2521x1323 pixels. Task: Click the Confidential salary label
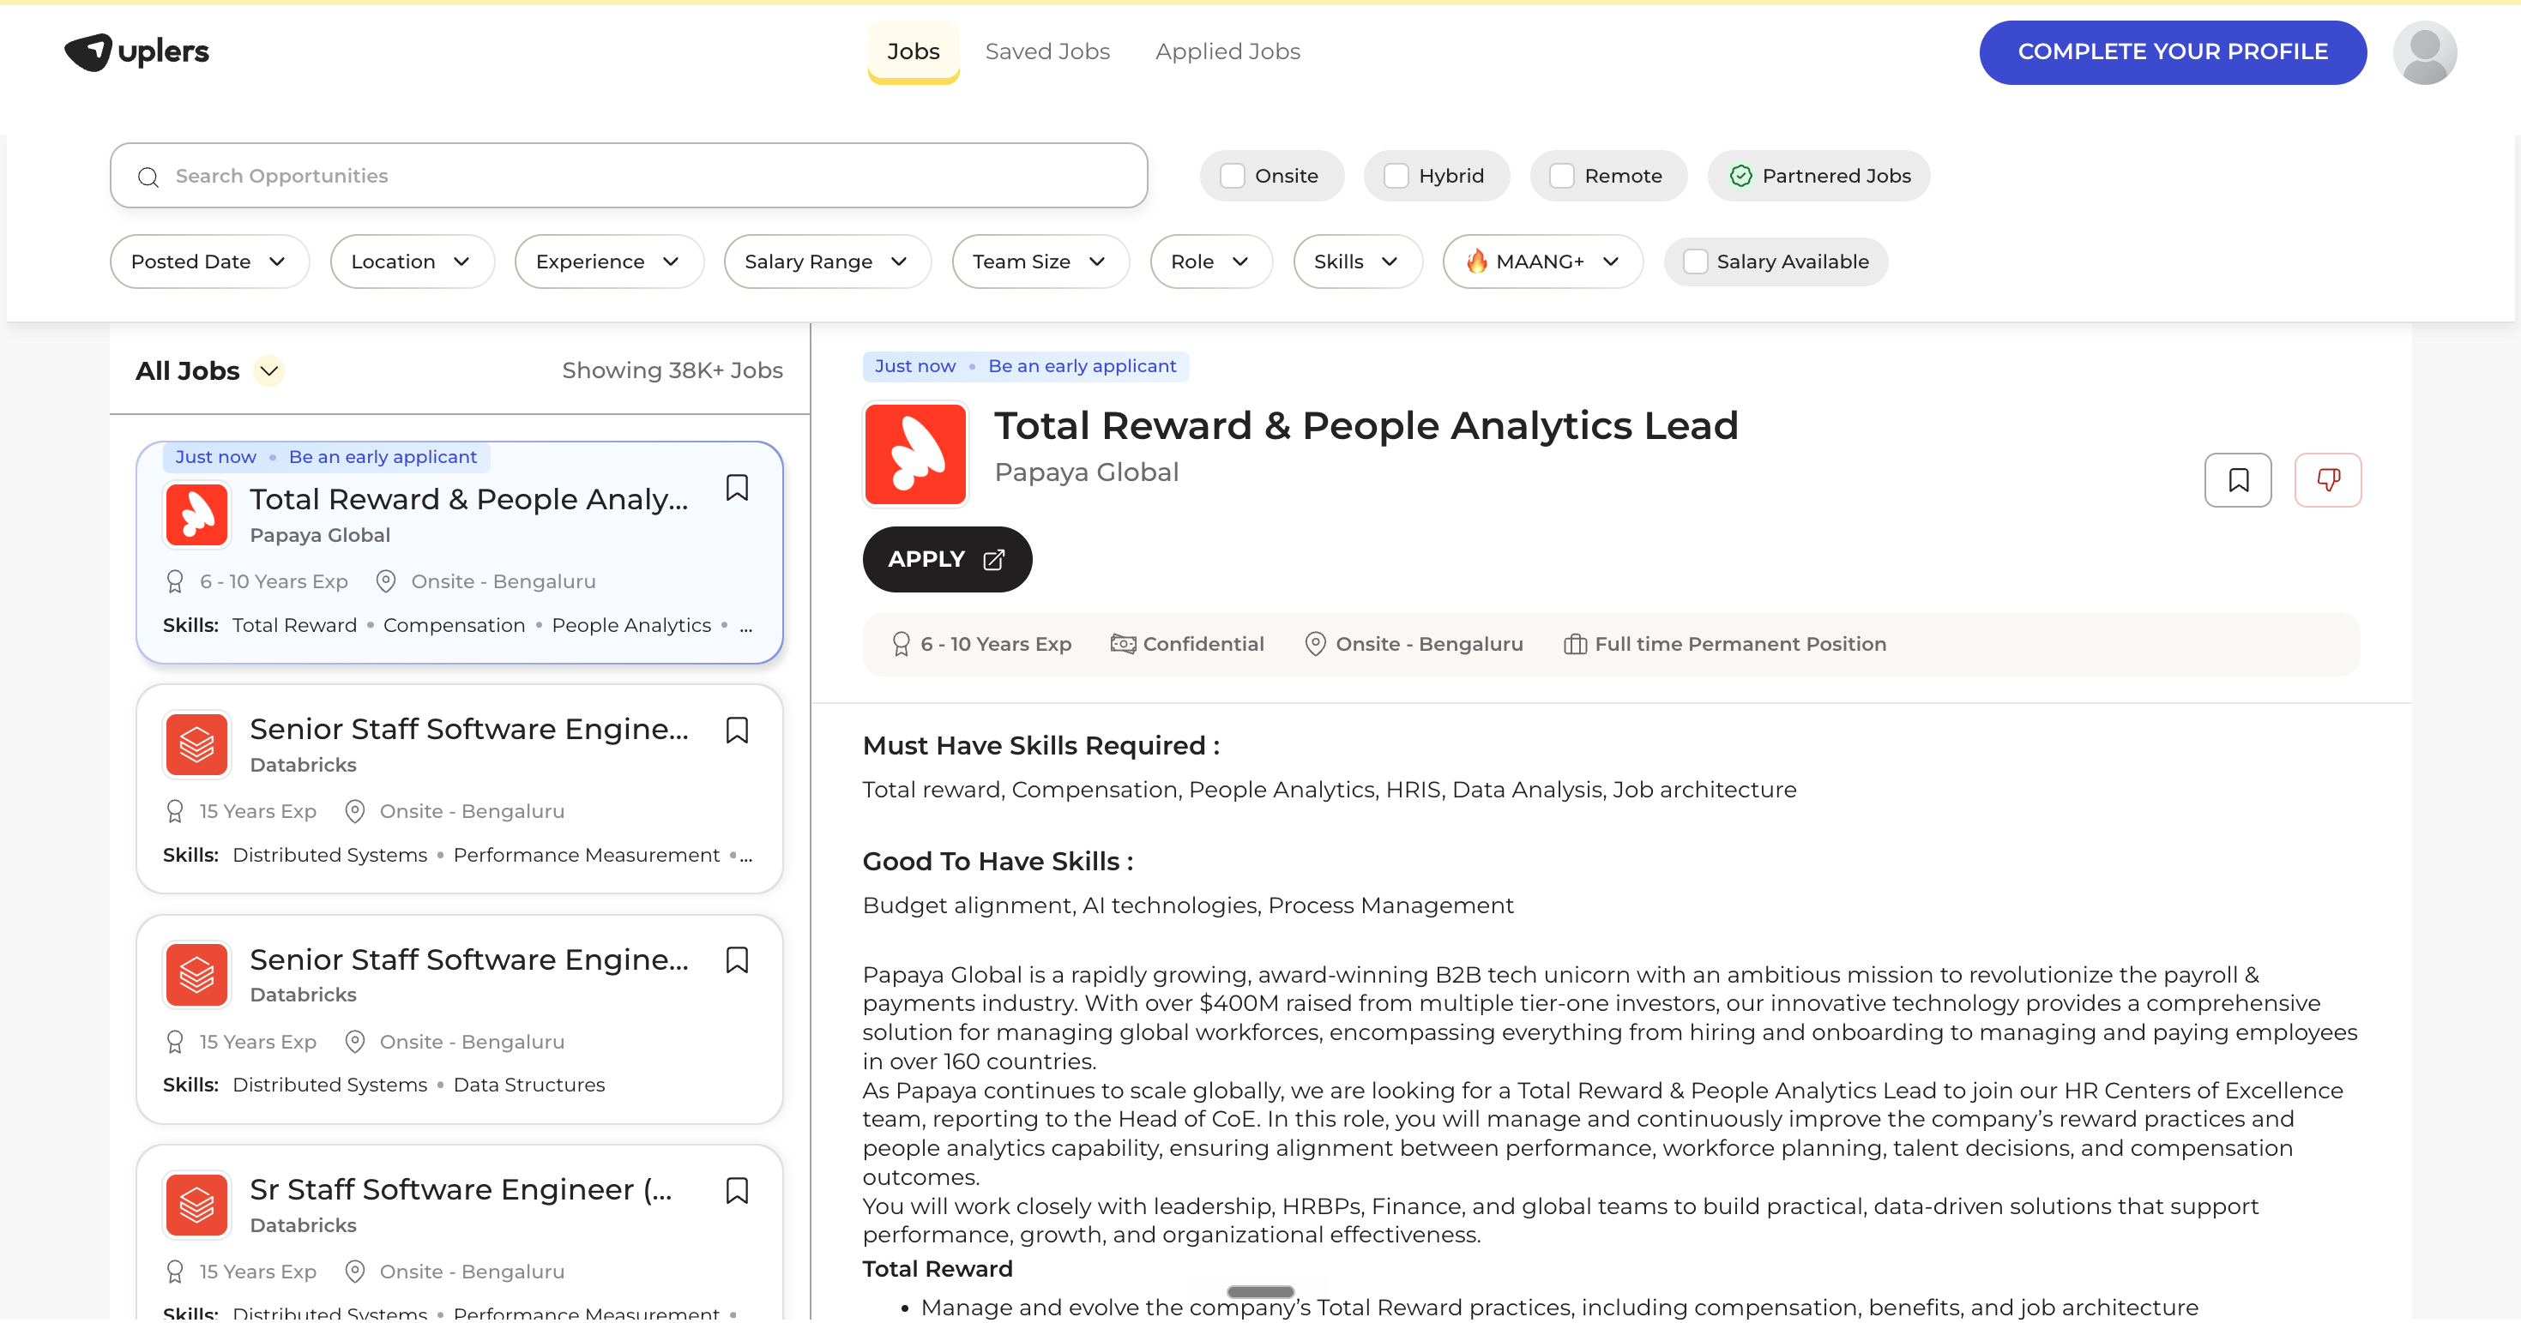(1203, 644)
